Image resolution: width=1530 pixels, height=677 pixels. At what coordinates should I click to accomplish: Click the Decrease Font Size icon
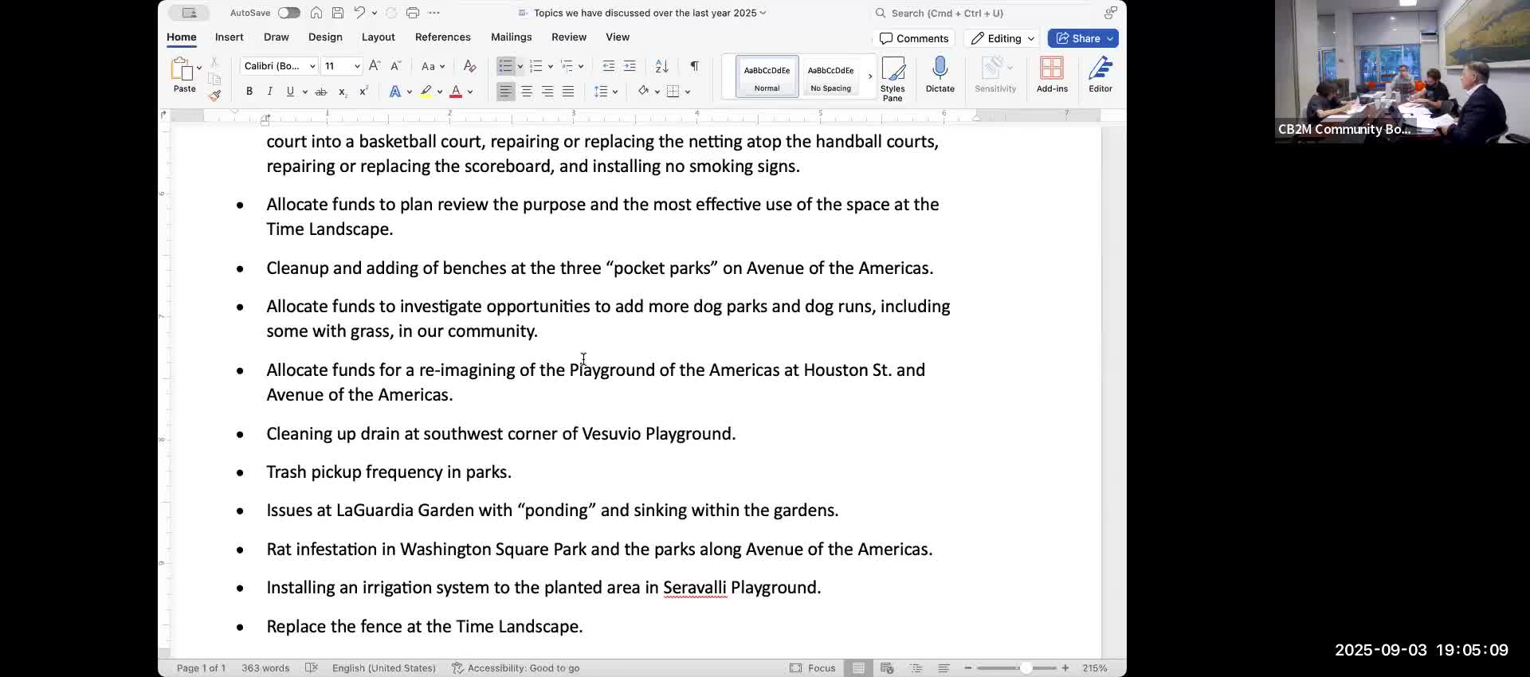click(395, 66)
